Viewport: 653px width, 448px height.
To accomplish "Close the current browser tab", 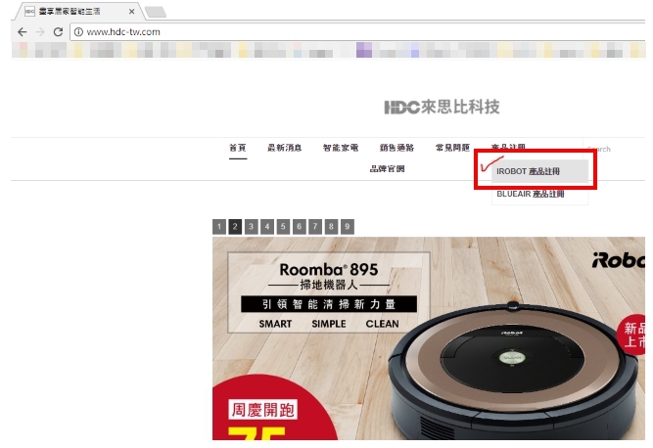I will pos(131,12).
